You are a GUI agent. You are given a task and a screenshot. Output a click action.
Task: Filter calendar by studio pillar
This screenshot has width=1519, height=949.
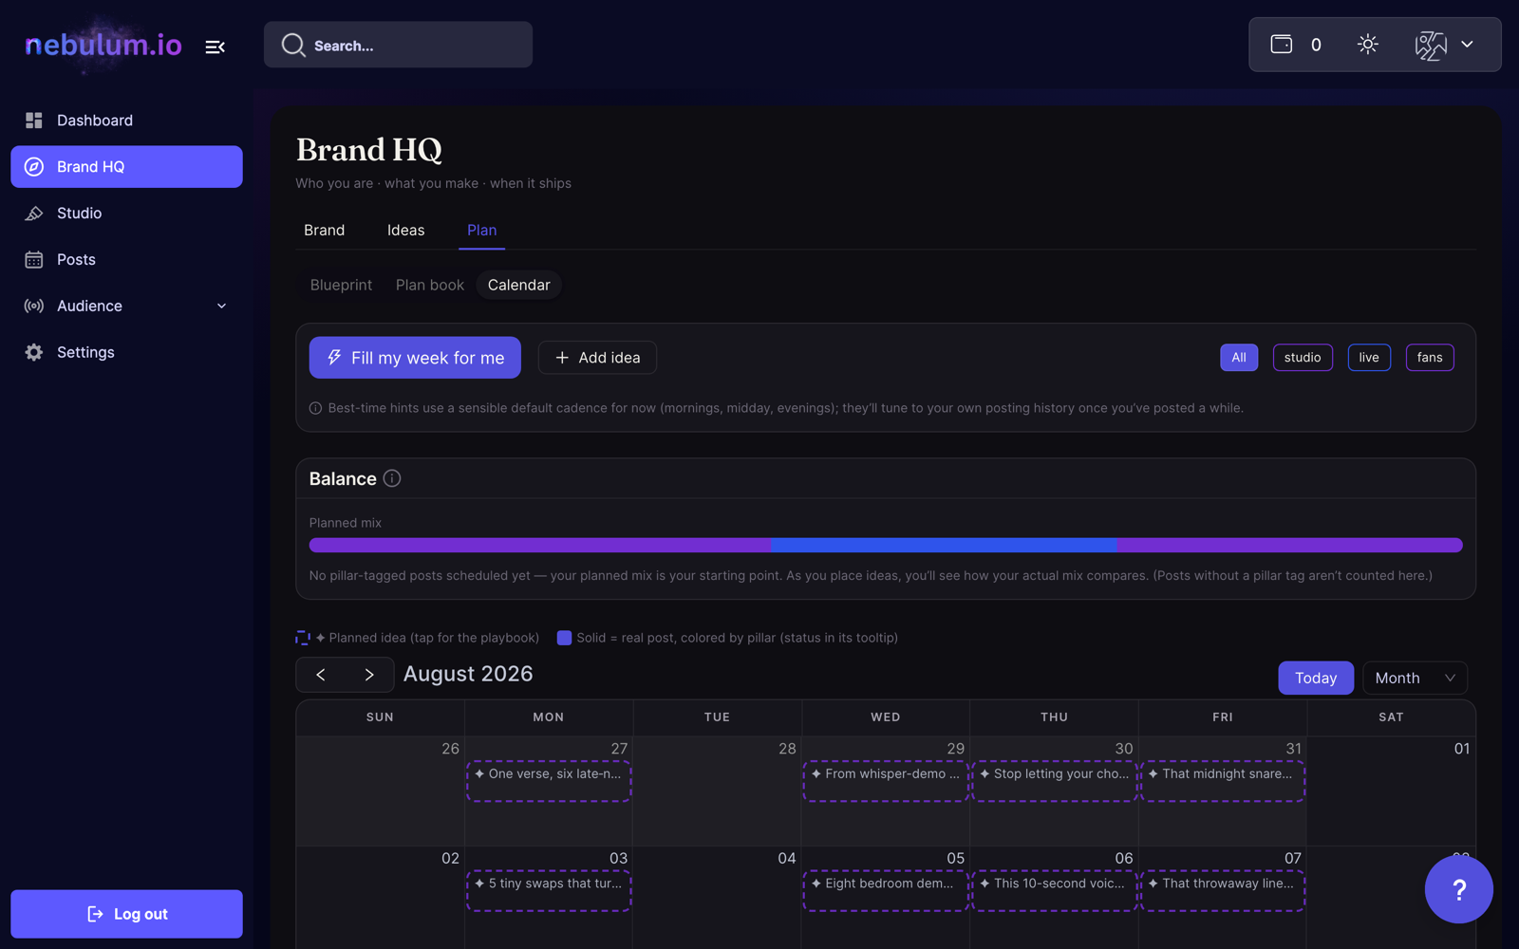tap(1303, 358)
